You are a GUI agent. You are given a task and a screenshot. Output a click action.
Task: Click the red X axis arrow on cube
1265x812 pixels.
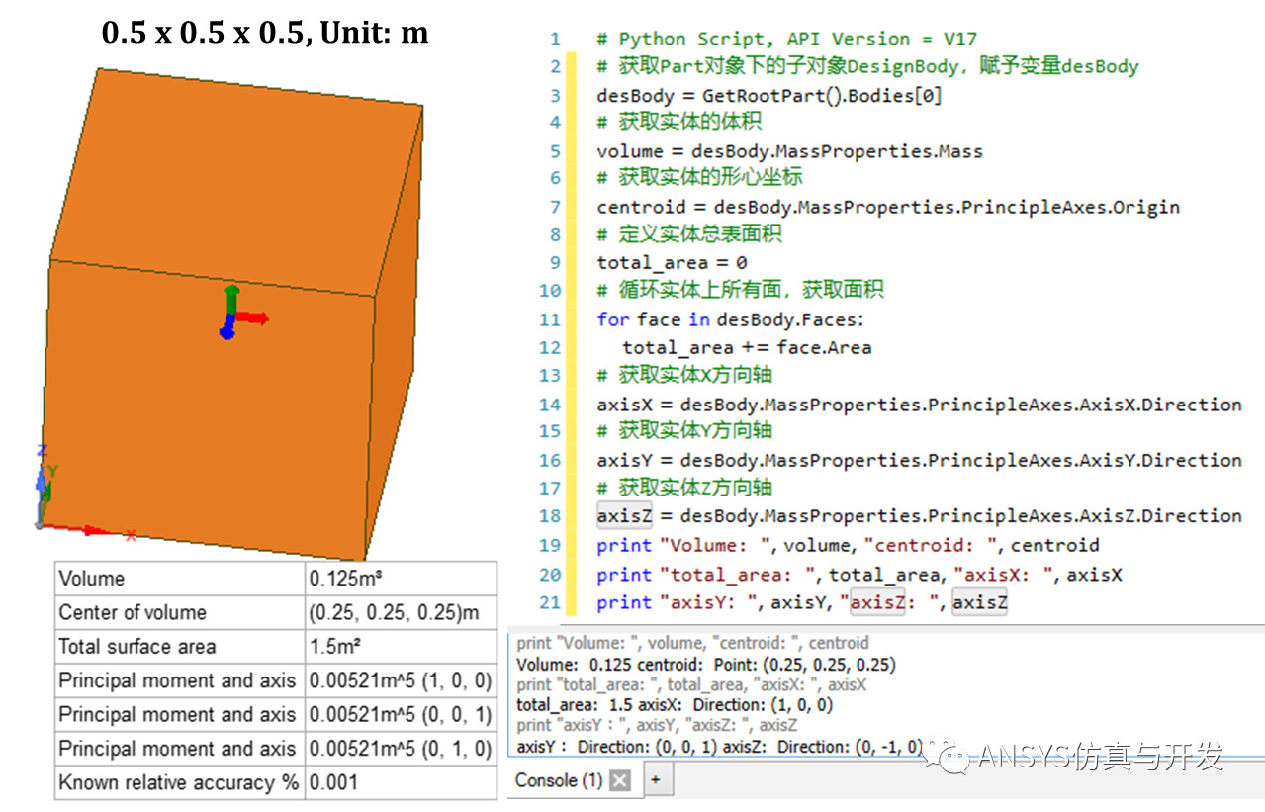(252, 318)
